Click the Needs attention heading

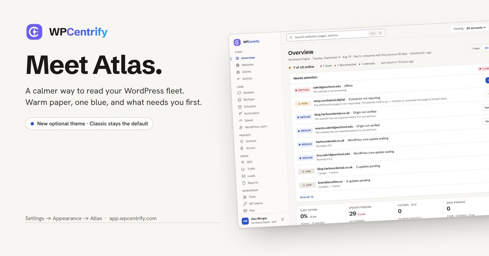click(x=305, y=78)
